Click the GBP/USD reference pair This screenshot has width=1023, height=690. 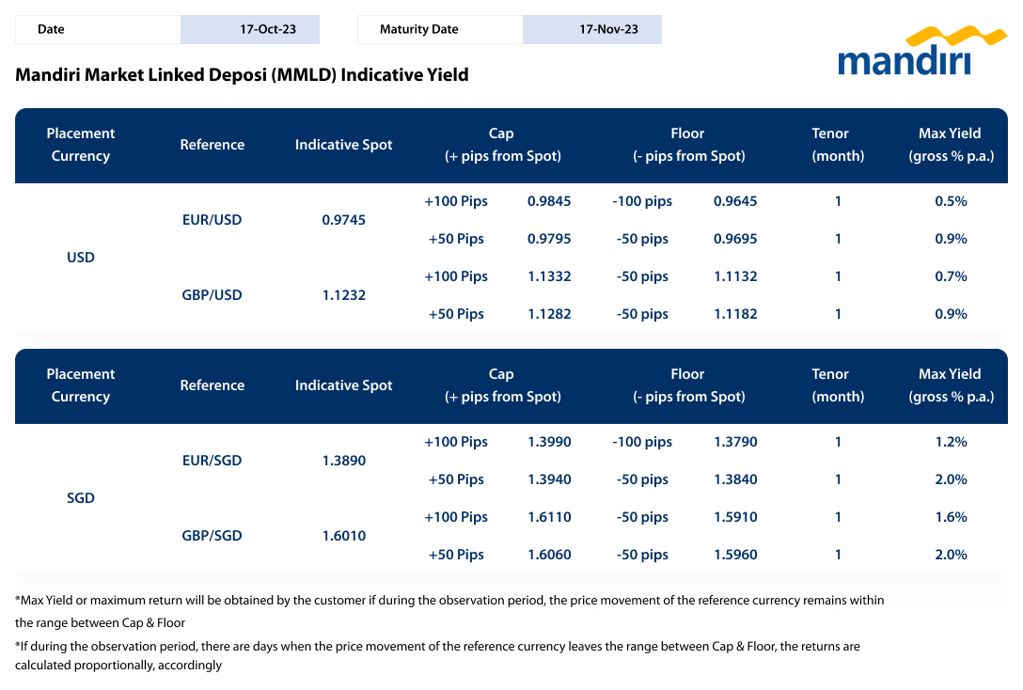point(212,295)
